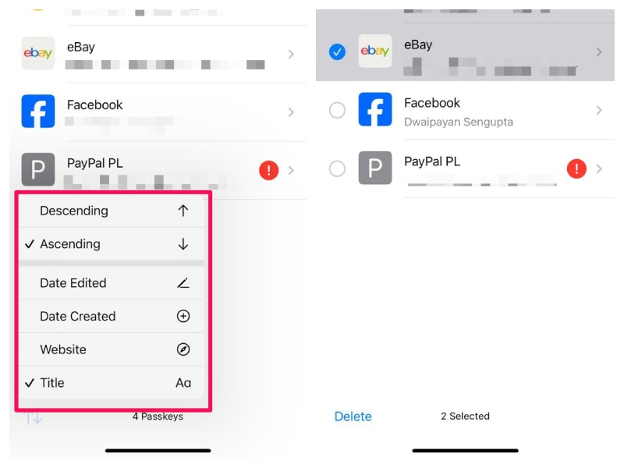
Task: Tap the eBay logo in selection list
Action: pyautogui.click(x=375, y=51)
